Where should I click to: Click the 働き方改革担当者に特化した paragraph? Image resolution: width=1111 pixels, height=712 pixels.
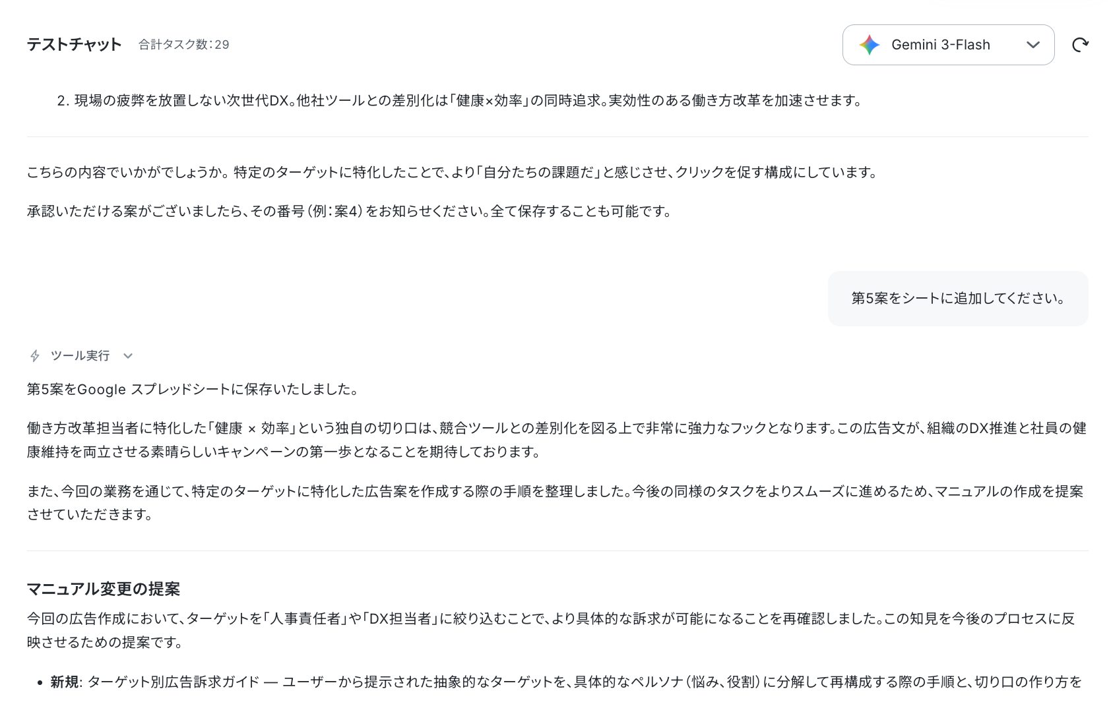[557, 440]
